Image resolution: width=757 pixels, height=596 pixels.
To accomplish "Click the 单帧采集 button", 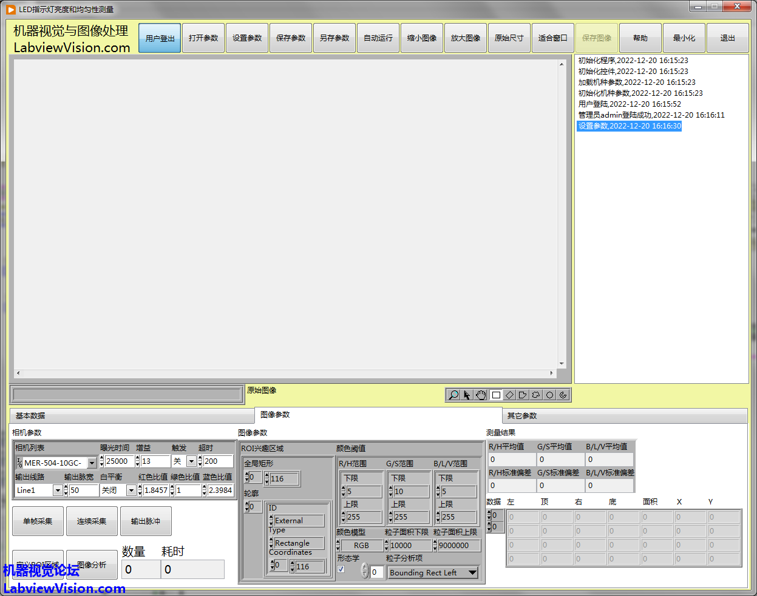I will [38, 521].
